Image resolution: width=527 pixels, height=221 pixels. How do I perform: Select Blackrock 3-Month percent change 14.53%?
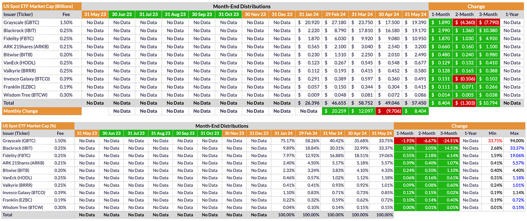click(449, 148)
